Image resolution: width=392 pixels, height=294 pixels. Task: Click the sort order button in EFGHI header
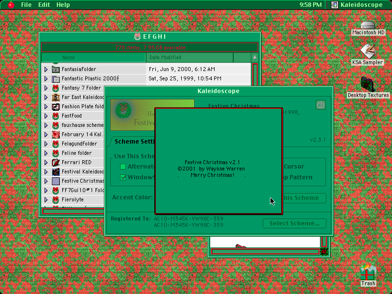(x=254, y=57)
